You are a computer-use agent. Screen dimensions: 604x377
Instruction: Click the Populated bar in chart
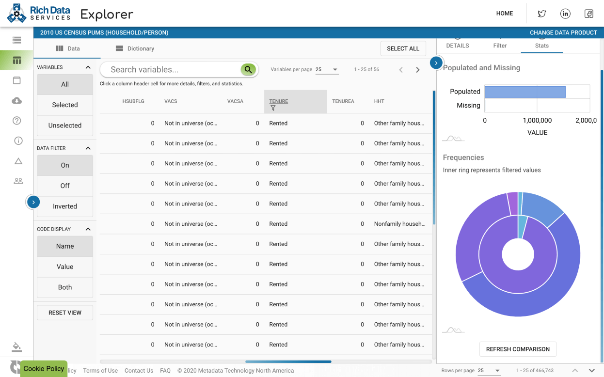pos(525,92)
